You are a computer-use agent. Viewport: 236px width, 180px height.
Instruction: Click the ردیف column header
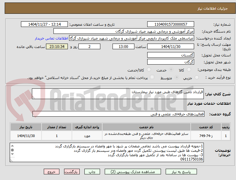tap(226, 127)
